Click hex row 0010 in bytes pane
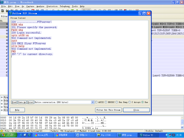 pos(53,120)
